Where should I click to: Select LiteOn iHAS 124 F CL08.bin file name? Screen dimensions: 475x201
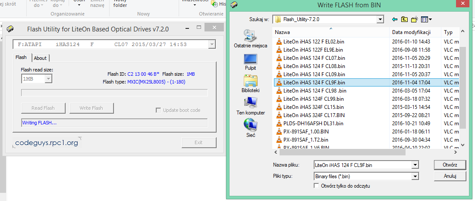pyautogui.click(x=314, y=66)
